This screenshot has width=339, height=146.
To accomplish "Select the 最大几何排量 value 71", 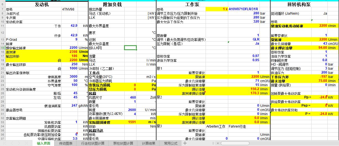I will [244, 81].
